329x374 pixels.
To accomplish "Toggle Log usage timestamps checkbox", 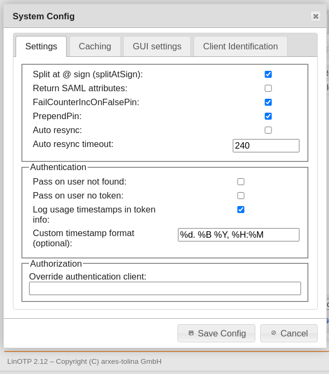I will tap(241, 210).
